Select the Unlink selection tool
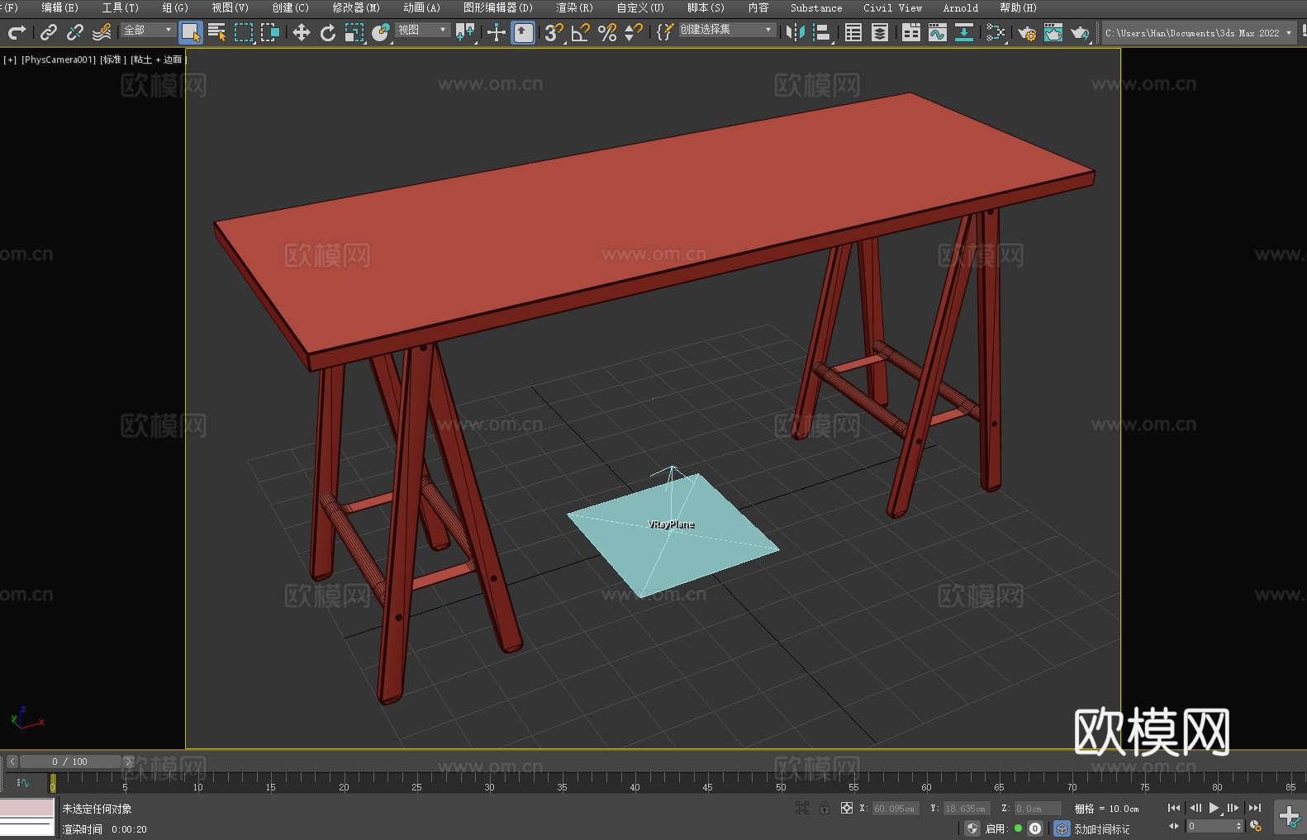The image size is (1307, 840). pos(75,32)
